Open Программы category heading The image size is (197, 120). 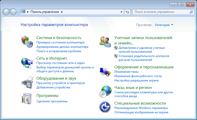tap(47, 96)
